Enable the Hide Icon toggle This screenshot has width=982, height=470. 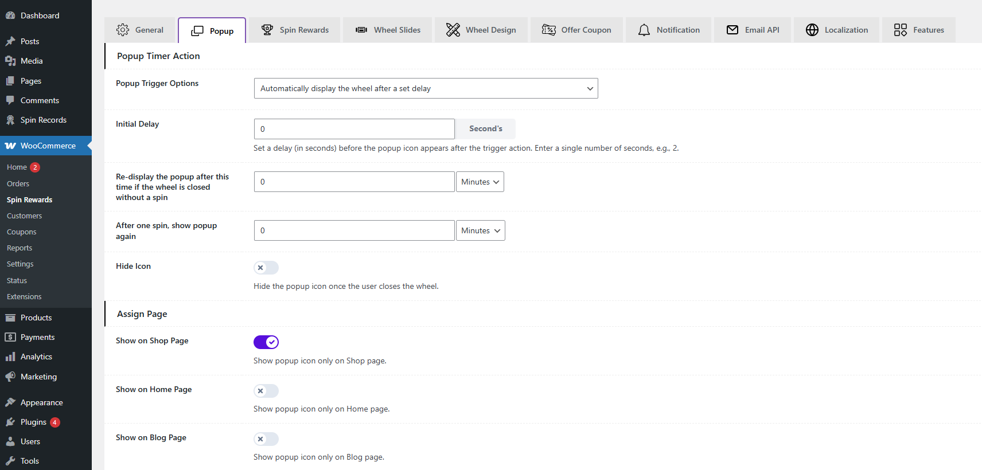click(x=266, y=268)
